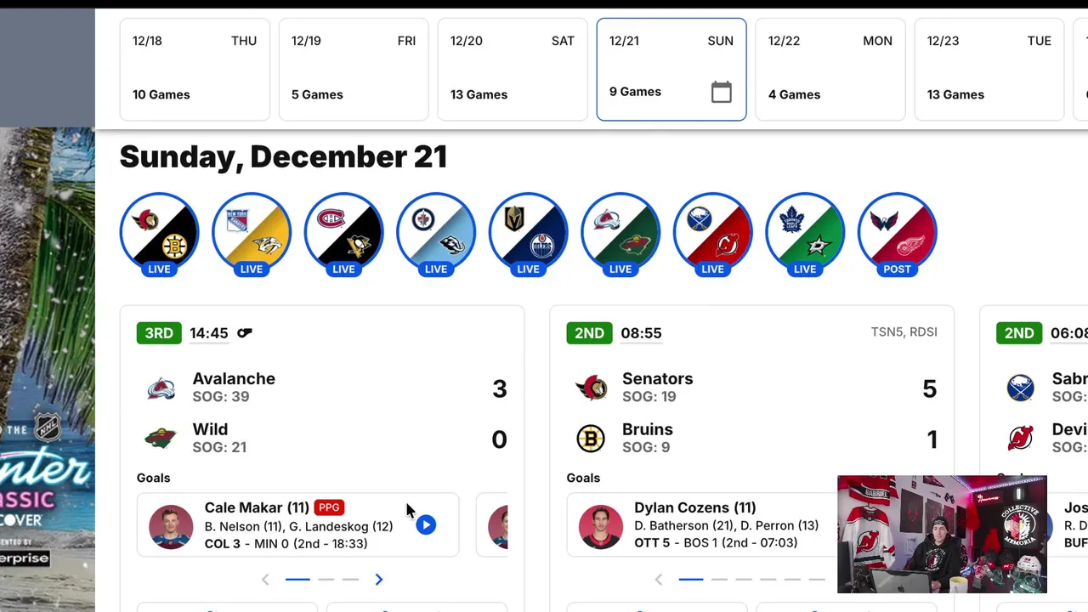The image size is (1088, 612).
Task: Click the Bruins team name link
Action: point(647,429)
